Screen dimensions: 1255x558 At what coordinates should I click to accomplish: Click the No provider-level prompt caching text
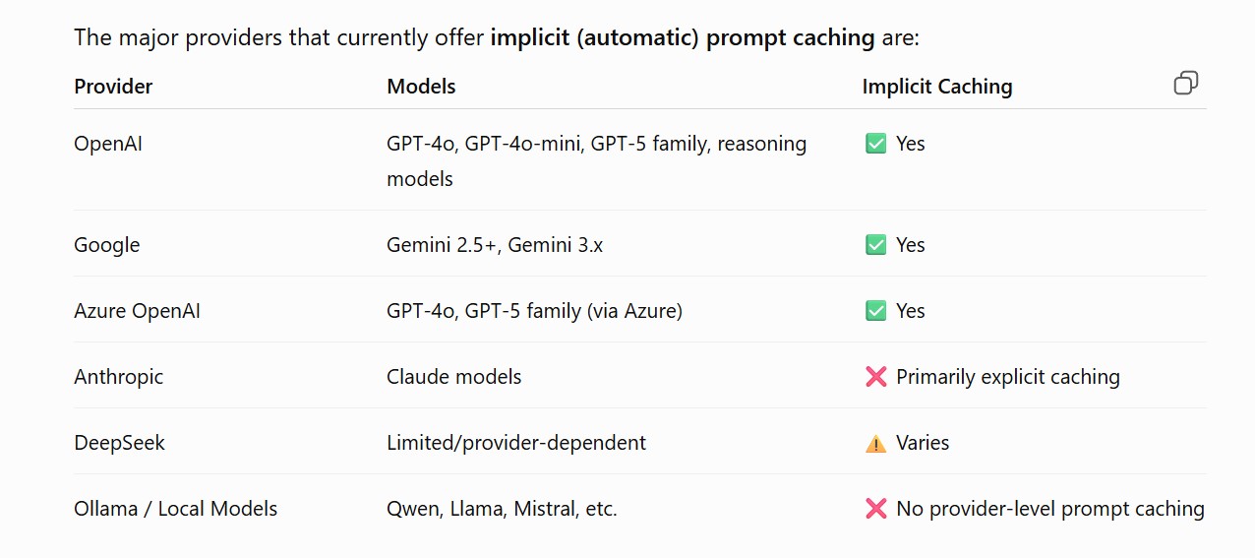(x=1050, y=509)
